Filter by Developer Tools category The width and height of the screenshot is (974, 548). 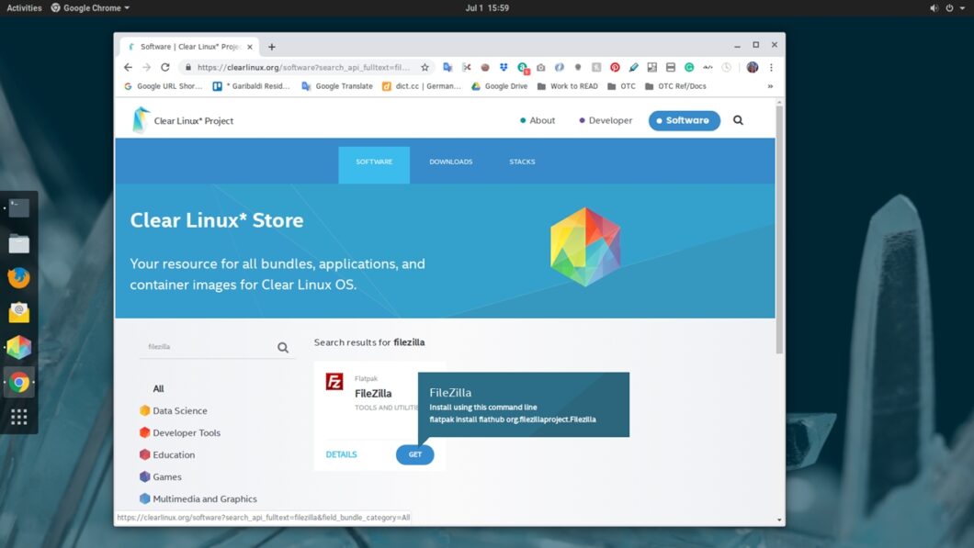pyautogui.click(x=186, y=432)
